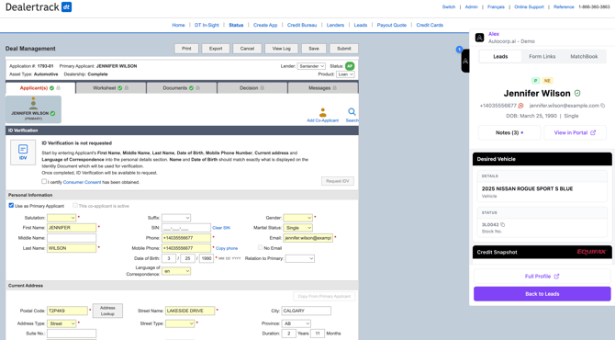This screenshot has height=340, width=615.
Task: Open the Gender dropdown
Action: pos(297,218)
